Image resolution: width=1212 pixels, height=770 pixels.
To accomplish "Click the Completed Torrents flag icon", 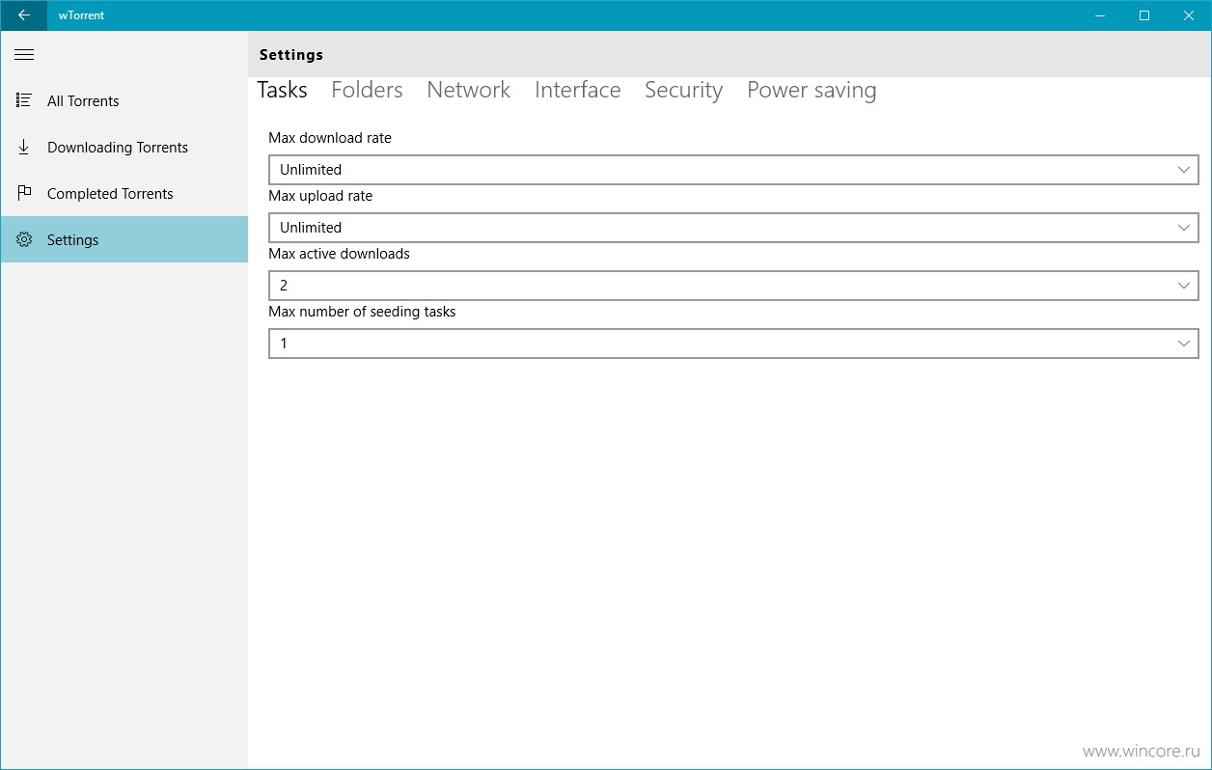I will click(24, 193).
